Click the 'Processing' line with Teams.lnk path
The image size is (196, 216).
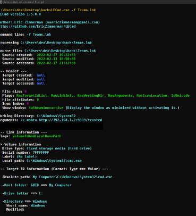[x=46, y=43]
